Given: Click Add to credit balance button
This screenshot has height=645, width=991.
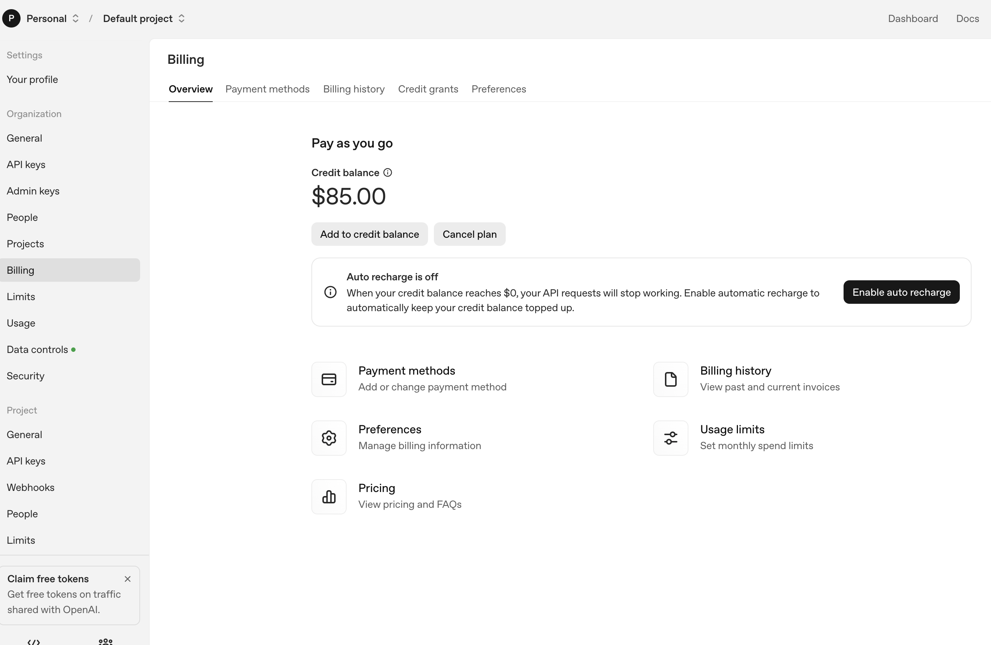Looking at the screenshot, I should click(369, 234).
